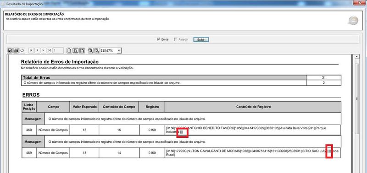The height and width of the screenshot is (173, 367).
Task: Click the 'ERROS' section heading
Action: coord(31,95)
